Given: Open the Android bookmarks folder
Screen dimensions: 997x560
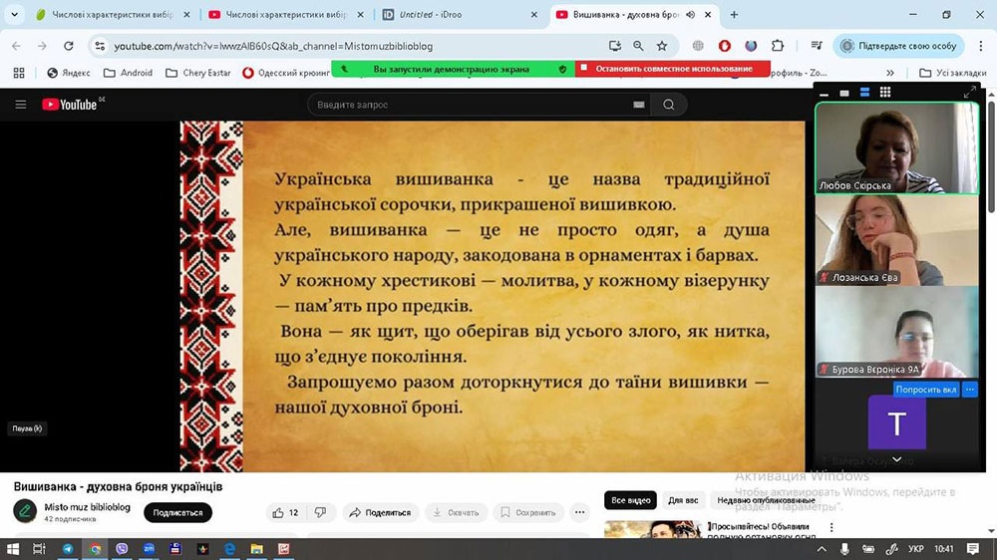Looking at the screenshot, I should [x=128, y=73].
